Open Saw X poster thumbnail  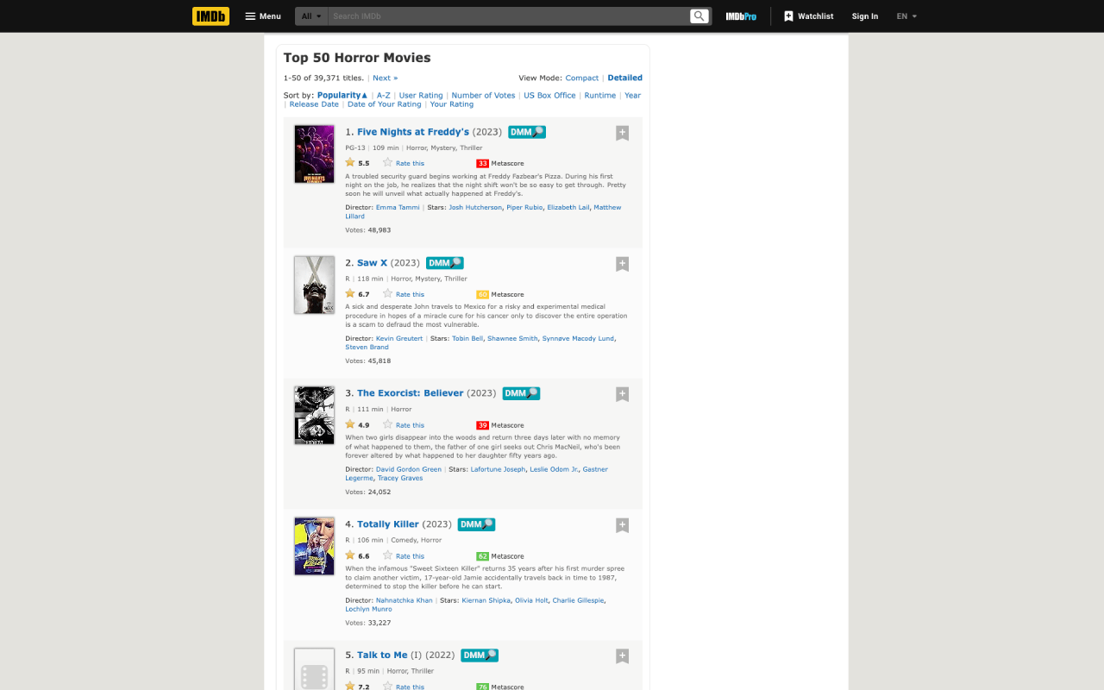point(314,285)
